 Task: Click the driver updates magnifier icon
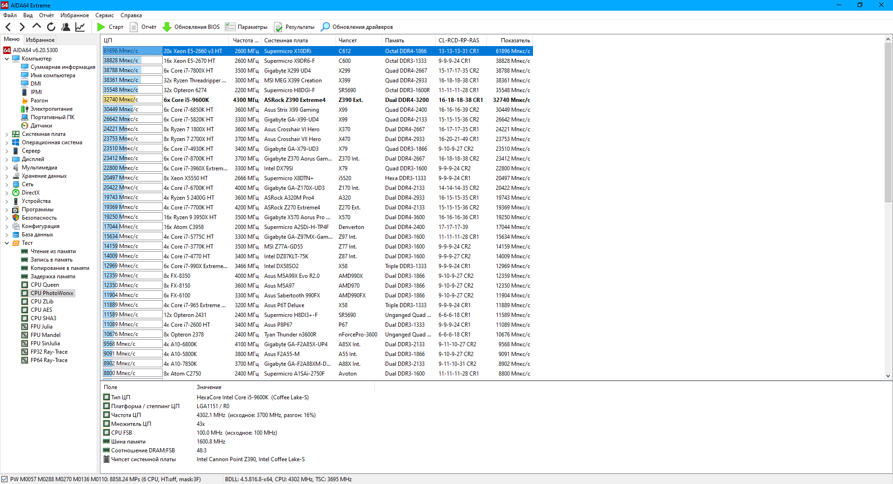[x=326, y=27]
